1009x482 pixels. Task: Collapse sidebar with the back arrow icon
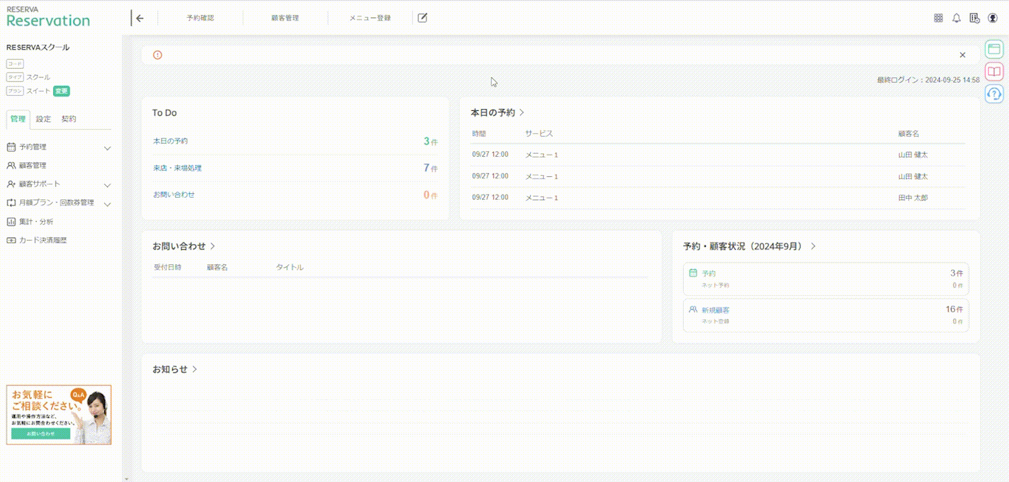pos(140,18)
